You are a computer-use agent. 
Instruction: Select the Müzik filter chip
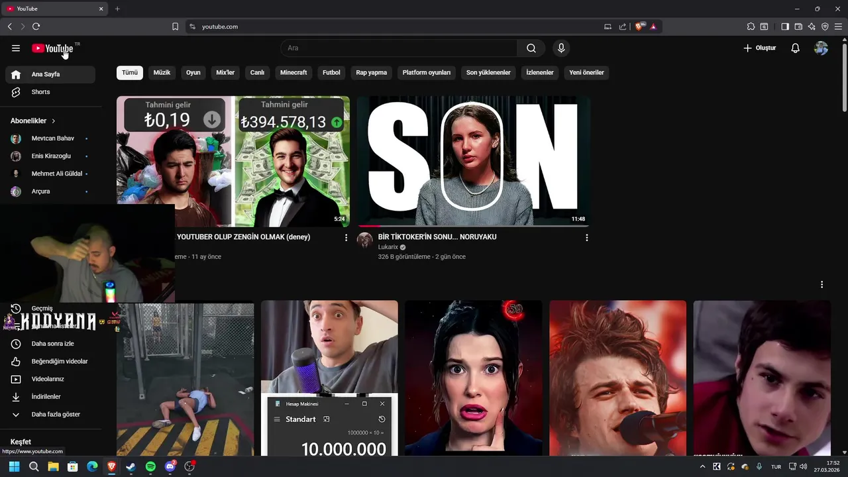tap(162, 73)
